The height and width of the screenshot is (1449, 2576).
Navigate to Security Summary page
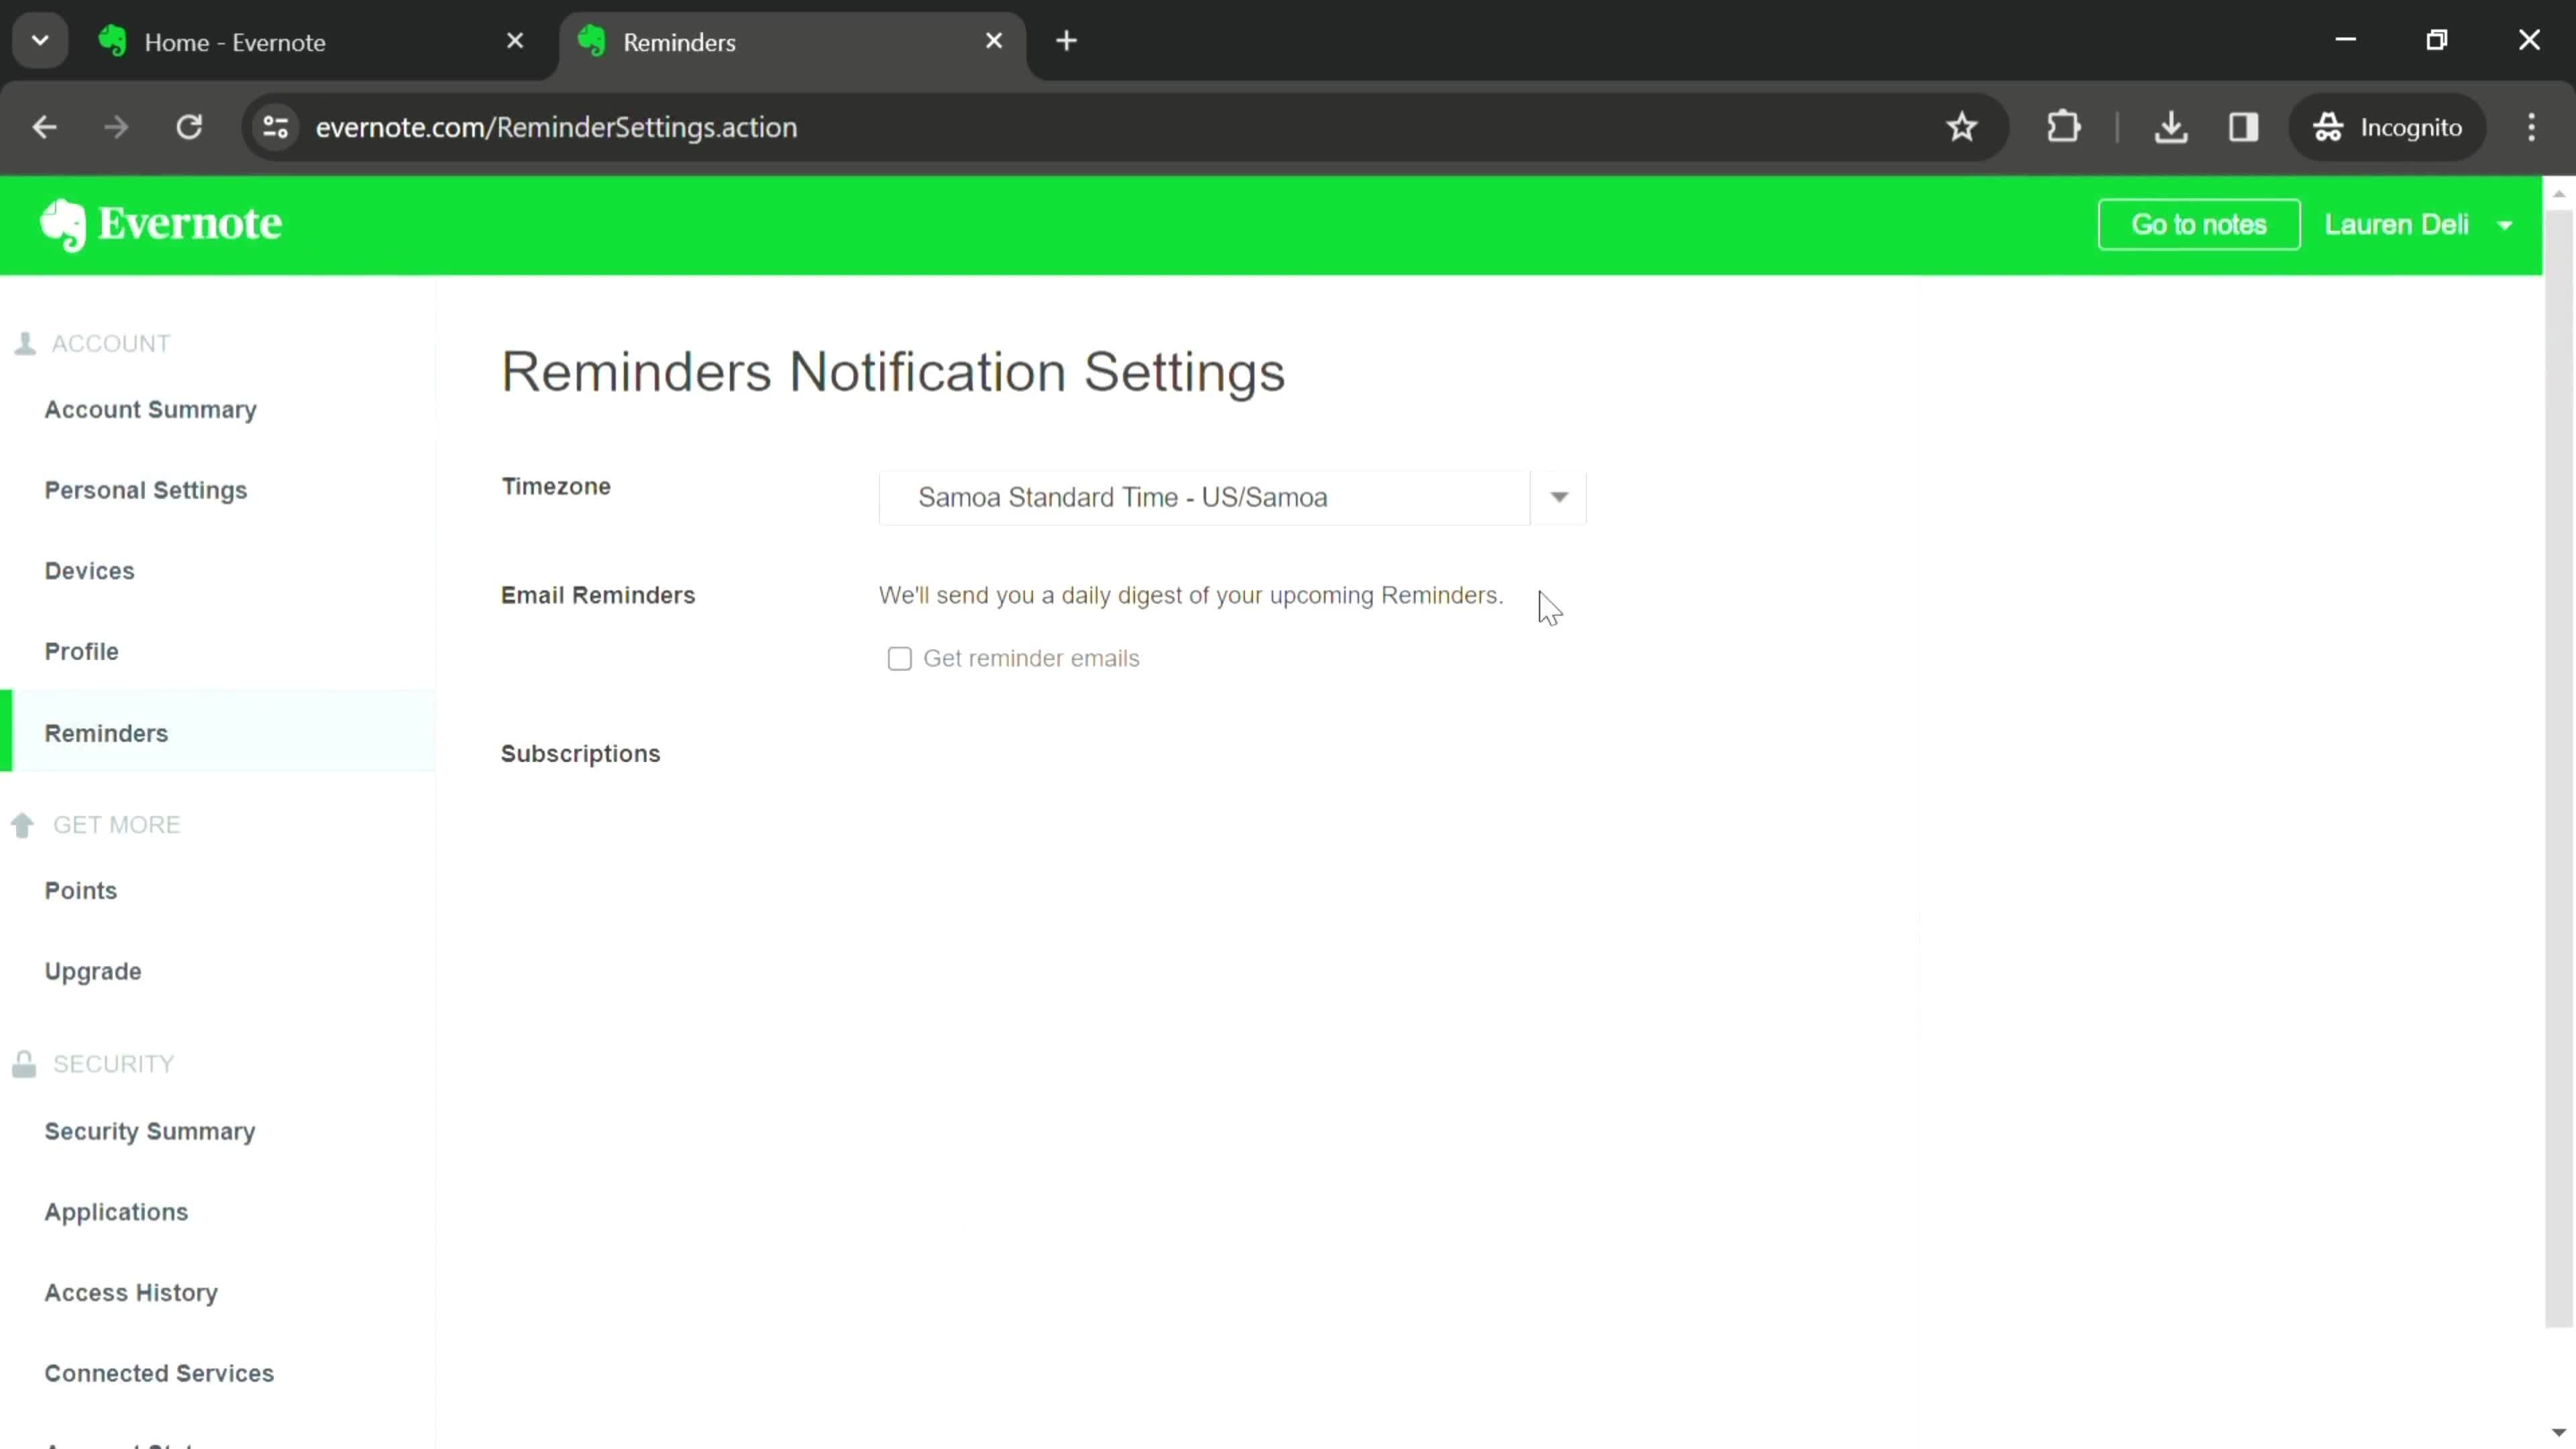tap(150, 1130)
